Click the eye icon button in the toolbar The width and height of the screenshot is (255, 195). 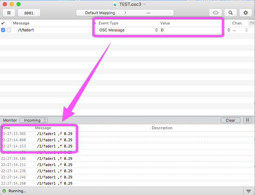coord(215,13)
